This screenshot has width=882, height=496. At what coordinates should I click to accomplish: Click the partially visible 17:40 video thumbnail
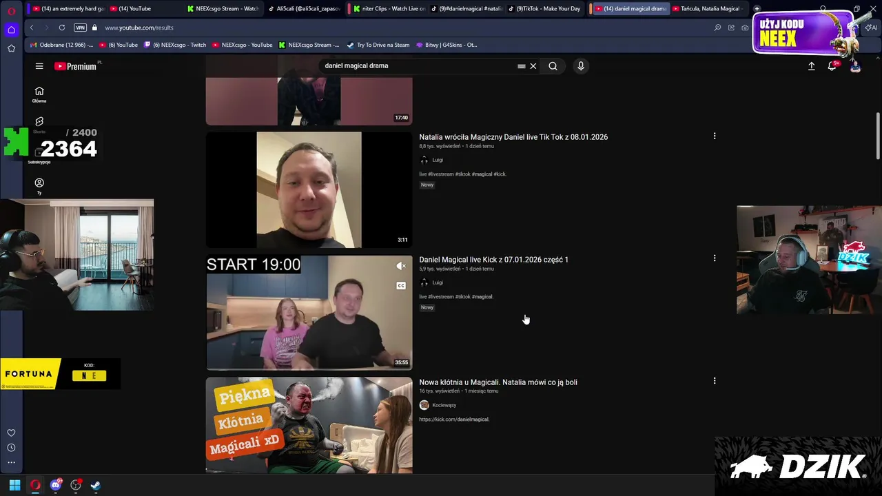309,101
